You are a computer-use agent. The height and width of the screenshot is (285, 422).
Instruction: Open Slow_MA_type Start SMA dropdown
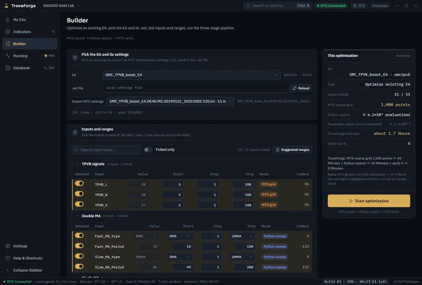click(180, 257)
